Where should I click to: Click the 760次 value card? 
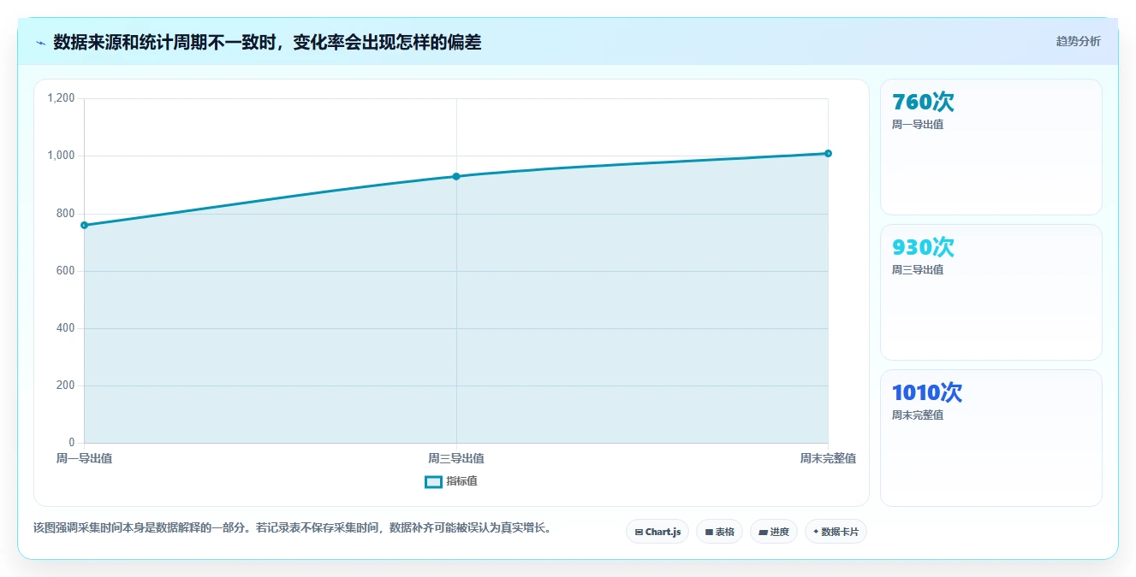[x=990, y=147]
